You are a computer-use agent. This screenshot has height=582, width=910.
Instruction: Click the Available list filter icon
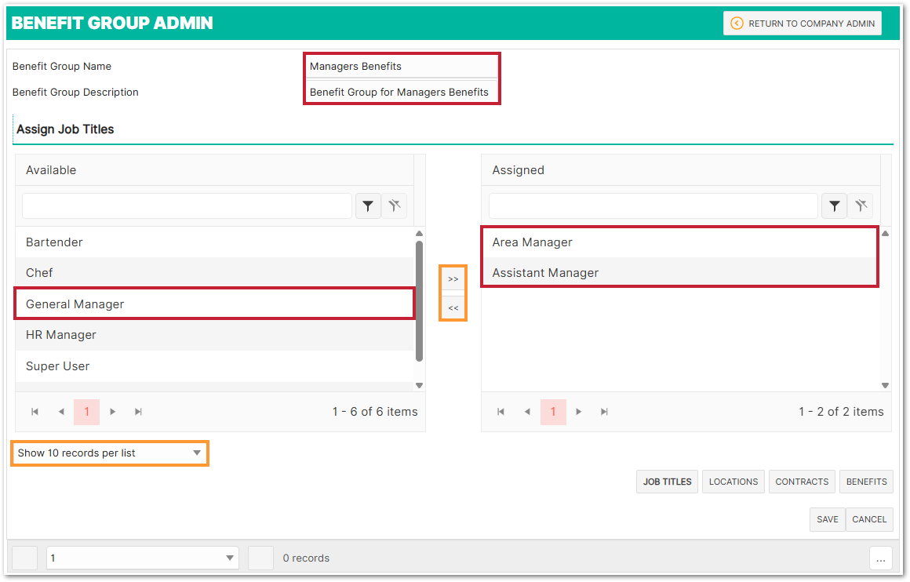pos(368,206)
